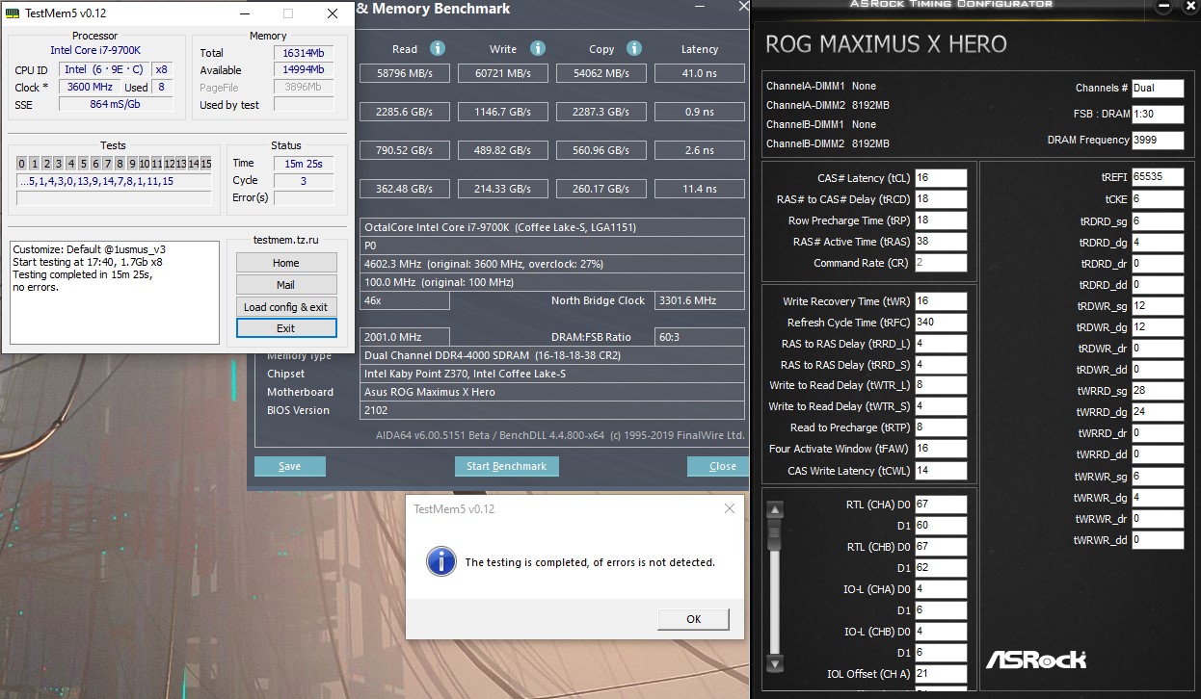Click the RTL panel scrollbar thumb
Image resolution: width=1201 pixels, height=699 pixels.
(x=774, y=532)
